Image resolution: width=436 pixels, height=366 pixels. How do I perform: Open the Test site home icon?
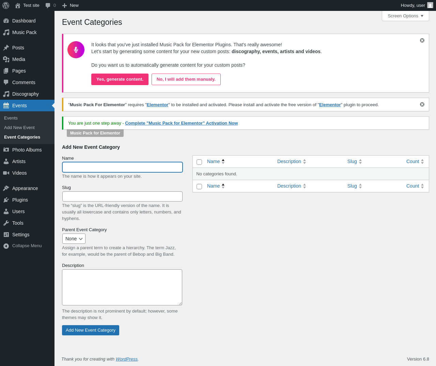[18, 5]
